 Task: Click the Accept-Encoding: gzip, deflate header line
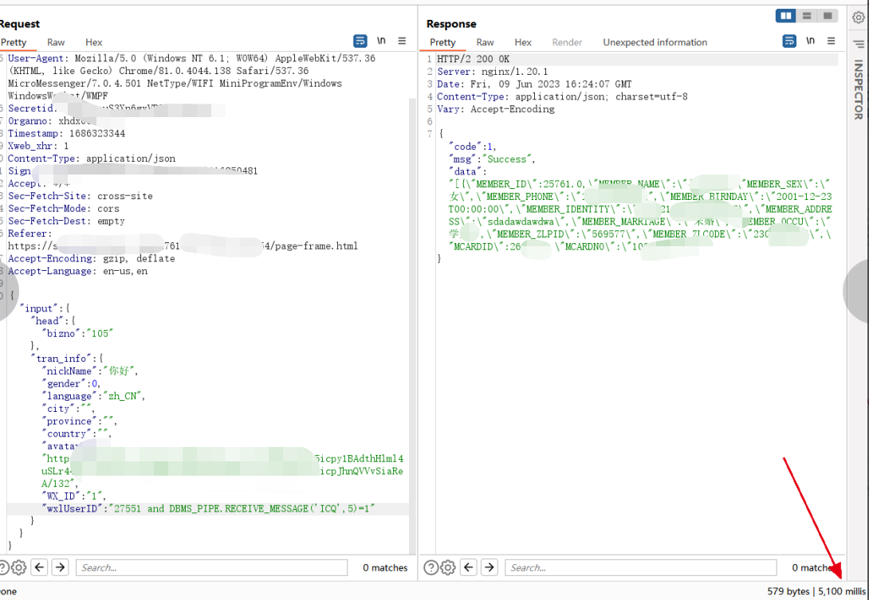coord(92,259)
